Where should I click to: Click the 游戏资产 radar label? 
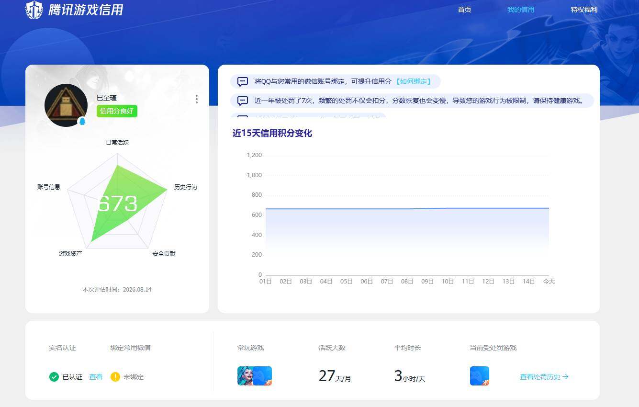pos(71,253)
